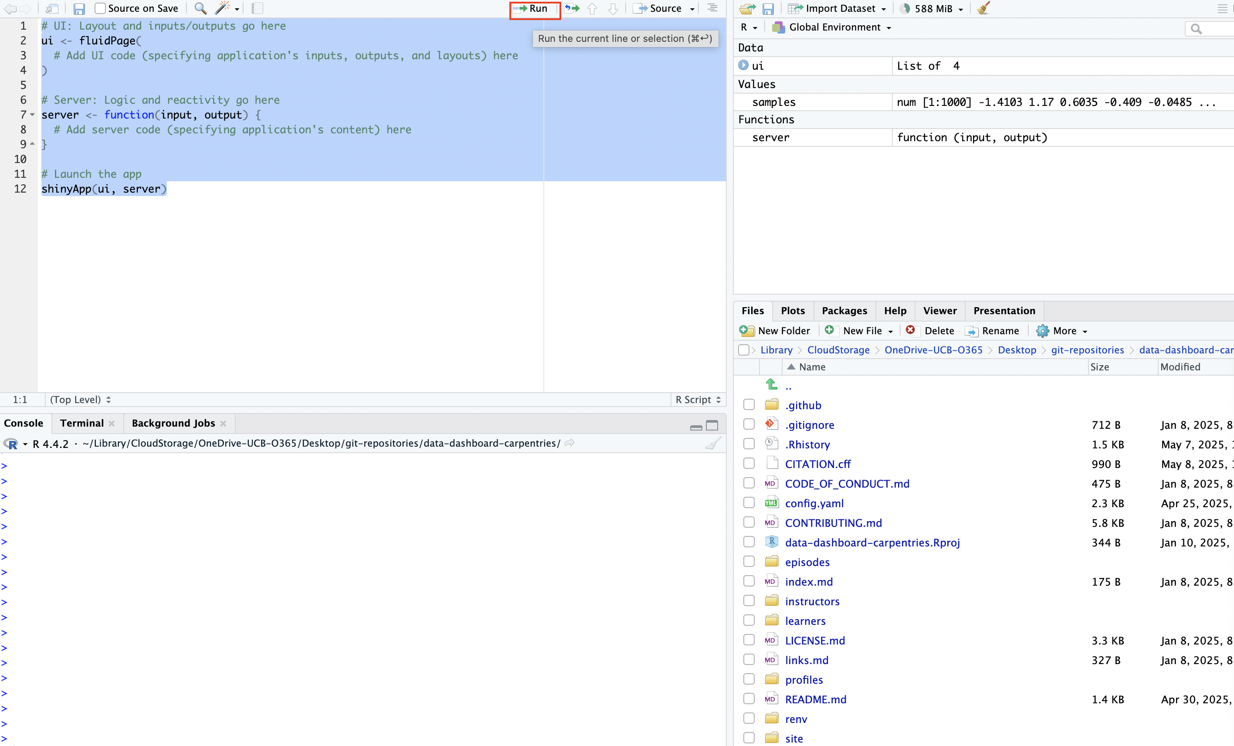Screen dimensions: 1234x746
Task: Open the R language selector dropdown
Action: 749,27
